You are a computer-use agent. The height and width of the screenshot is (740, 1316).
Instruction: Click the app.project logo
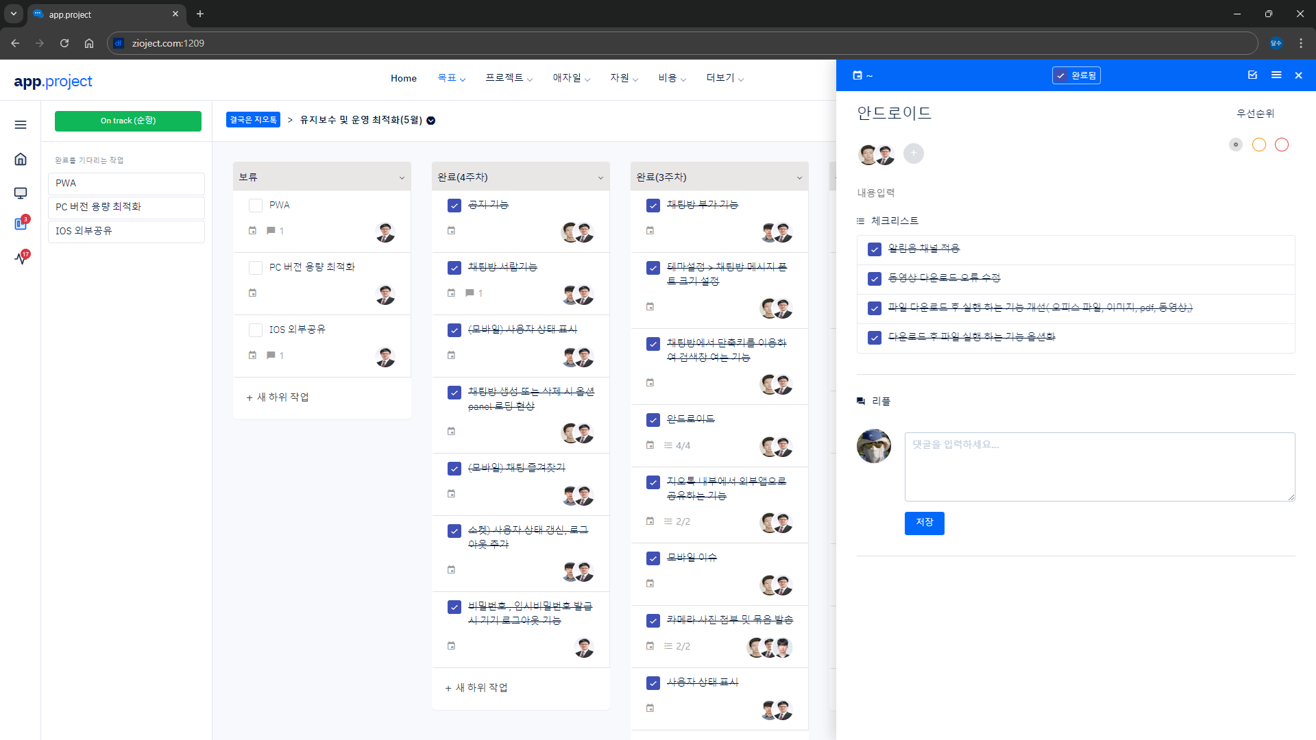tap(53, 82)
